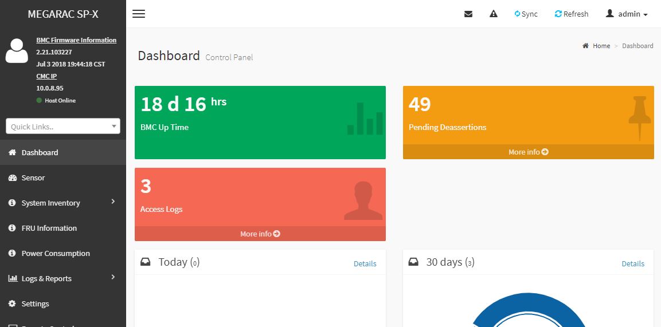Open More info for Pending Deassertions
The height and width of the screenshot is (327, 661).
click(x=528, y=152)
